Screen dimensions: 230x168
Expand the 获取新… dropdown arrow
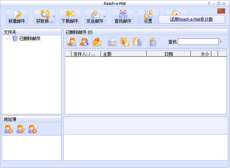[54, 17]
